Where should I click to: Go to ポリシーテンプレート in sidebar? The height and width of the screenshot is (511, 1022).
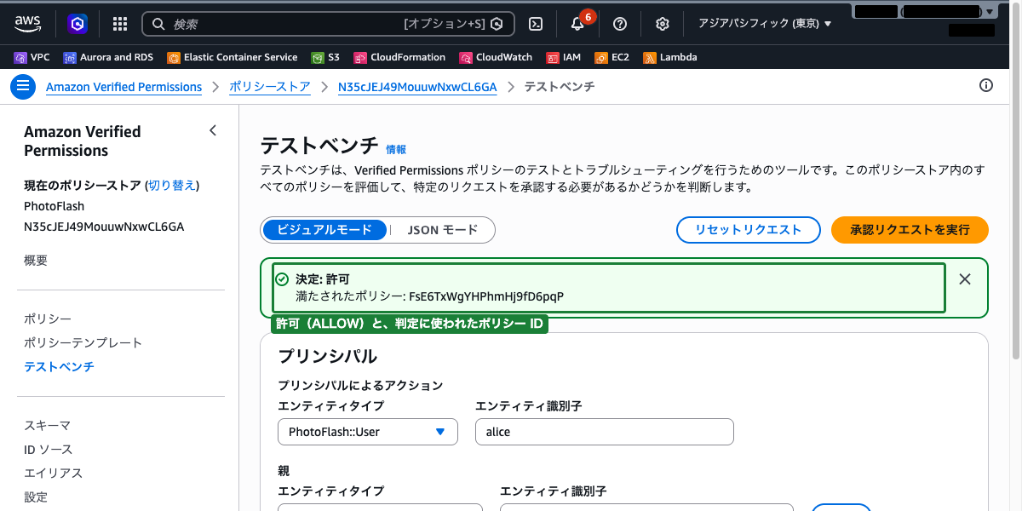(83, 342)
